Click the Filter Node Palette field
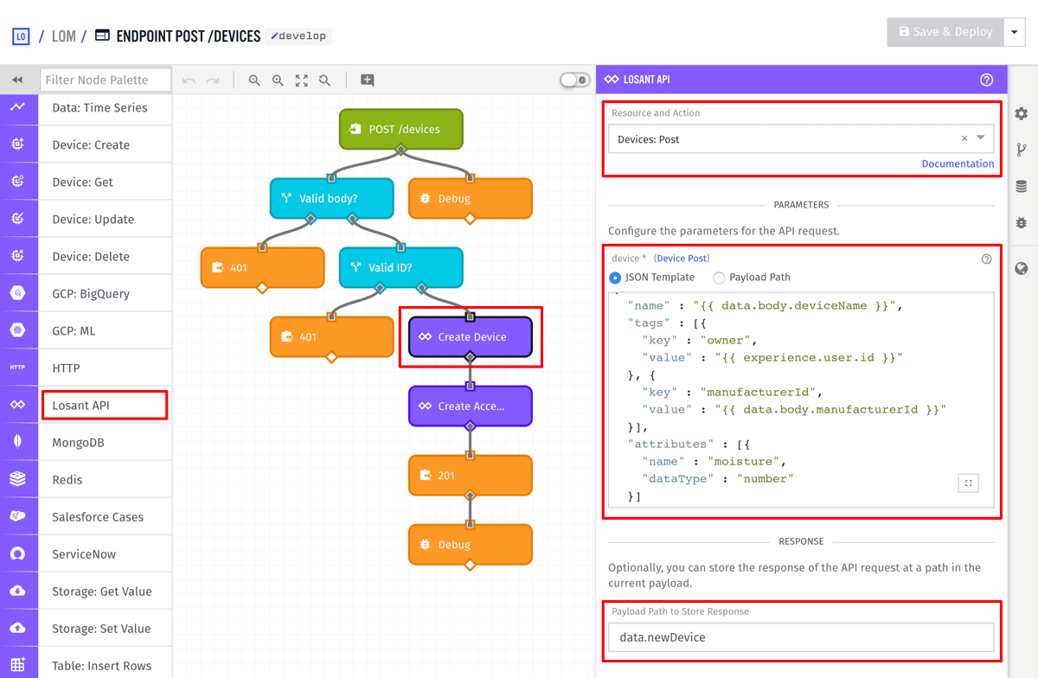The width and height of the screenshot is (1038, 678). [x=106, y=80]
